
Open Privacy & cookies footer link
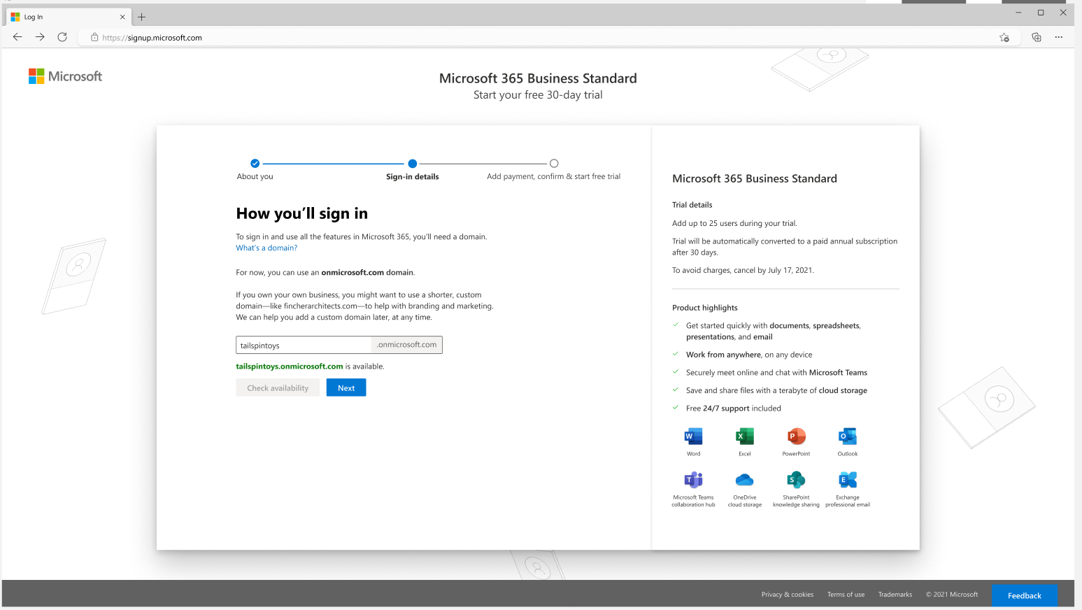788,595
